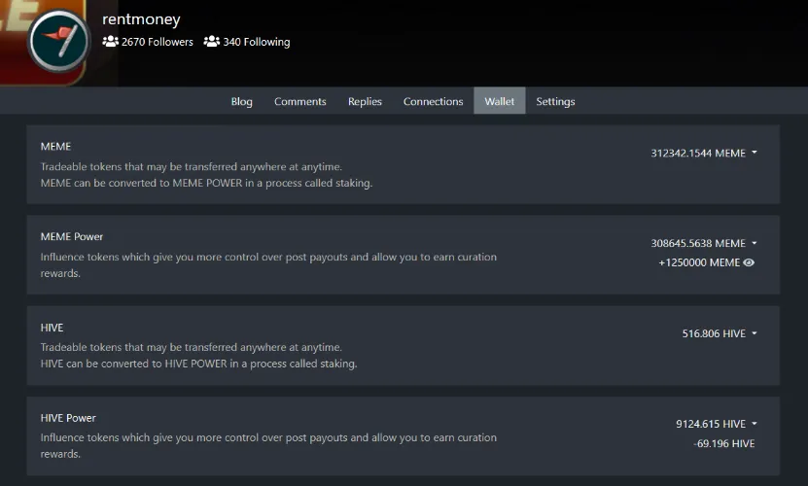Click the MEME Power section heading
This screenshot has width=808, height=486.
pos(72,236)
